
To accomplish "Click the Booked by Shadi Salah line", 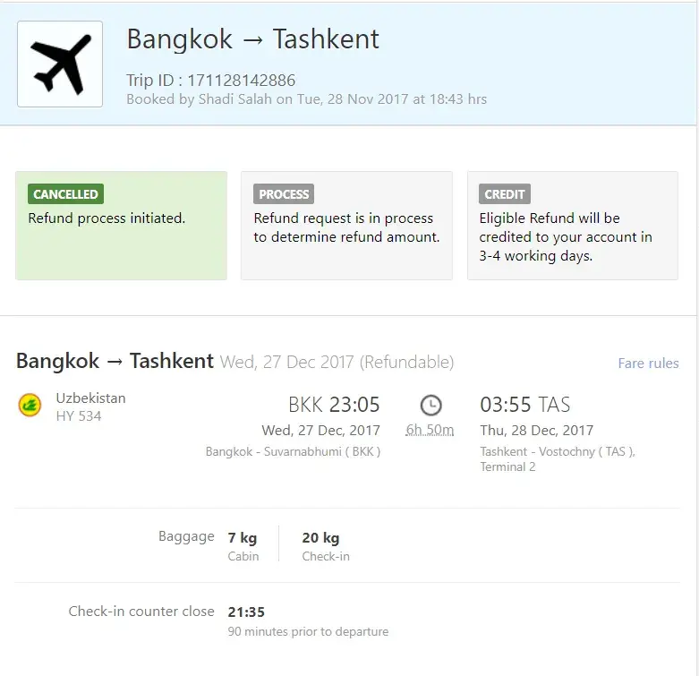I will 306,99.
